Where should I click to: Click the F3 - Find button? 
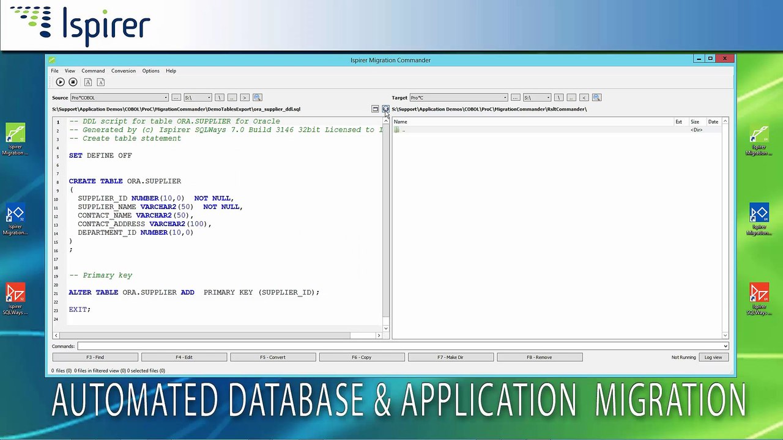pos(95,358)
